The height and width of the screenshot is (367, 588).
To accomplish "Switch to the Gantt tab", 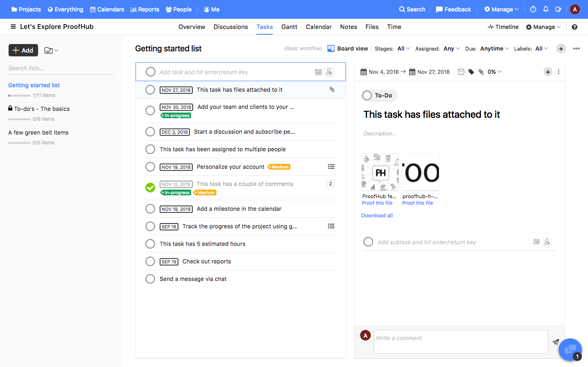I will [289, 27].
